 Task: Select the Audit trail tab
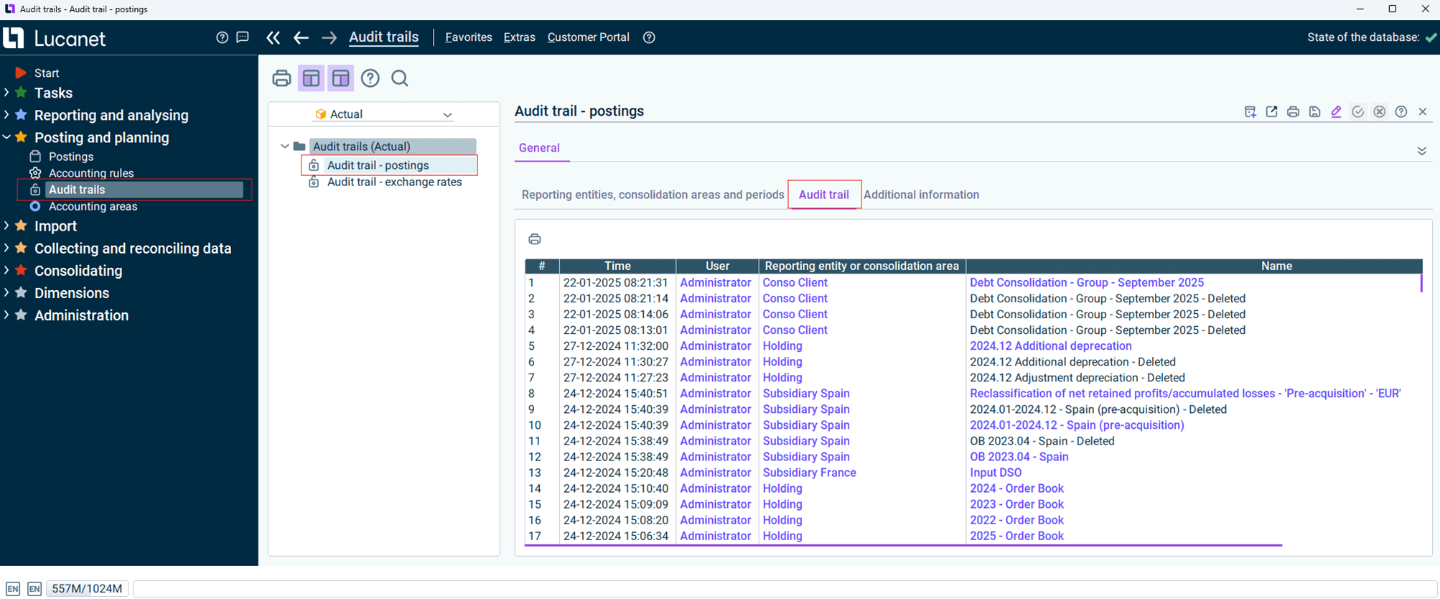coord(824,195)
